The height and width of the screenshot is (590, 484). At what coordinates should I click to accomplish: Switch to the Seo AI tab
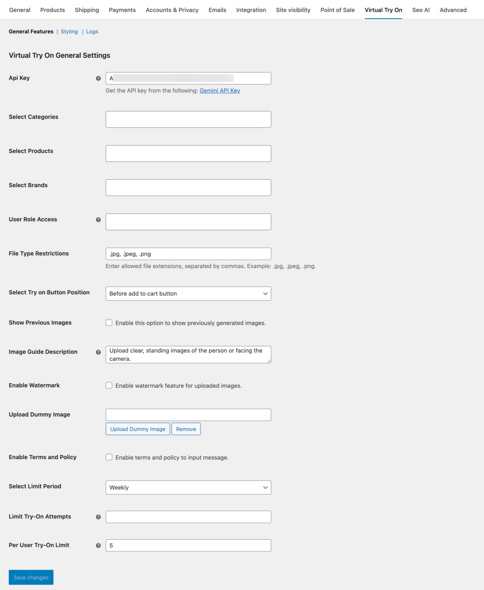421,10
